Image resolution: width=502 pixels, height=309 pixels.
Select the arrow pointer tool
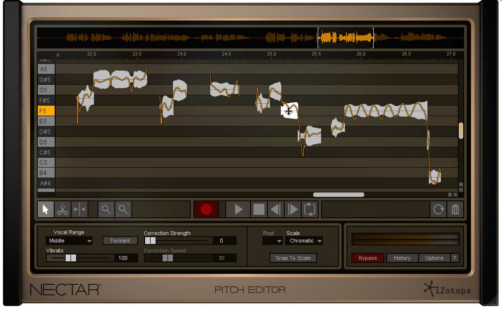point(45,209)
